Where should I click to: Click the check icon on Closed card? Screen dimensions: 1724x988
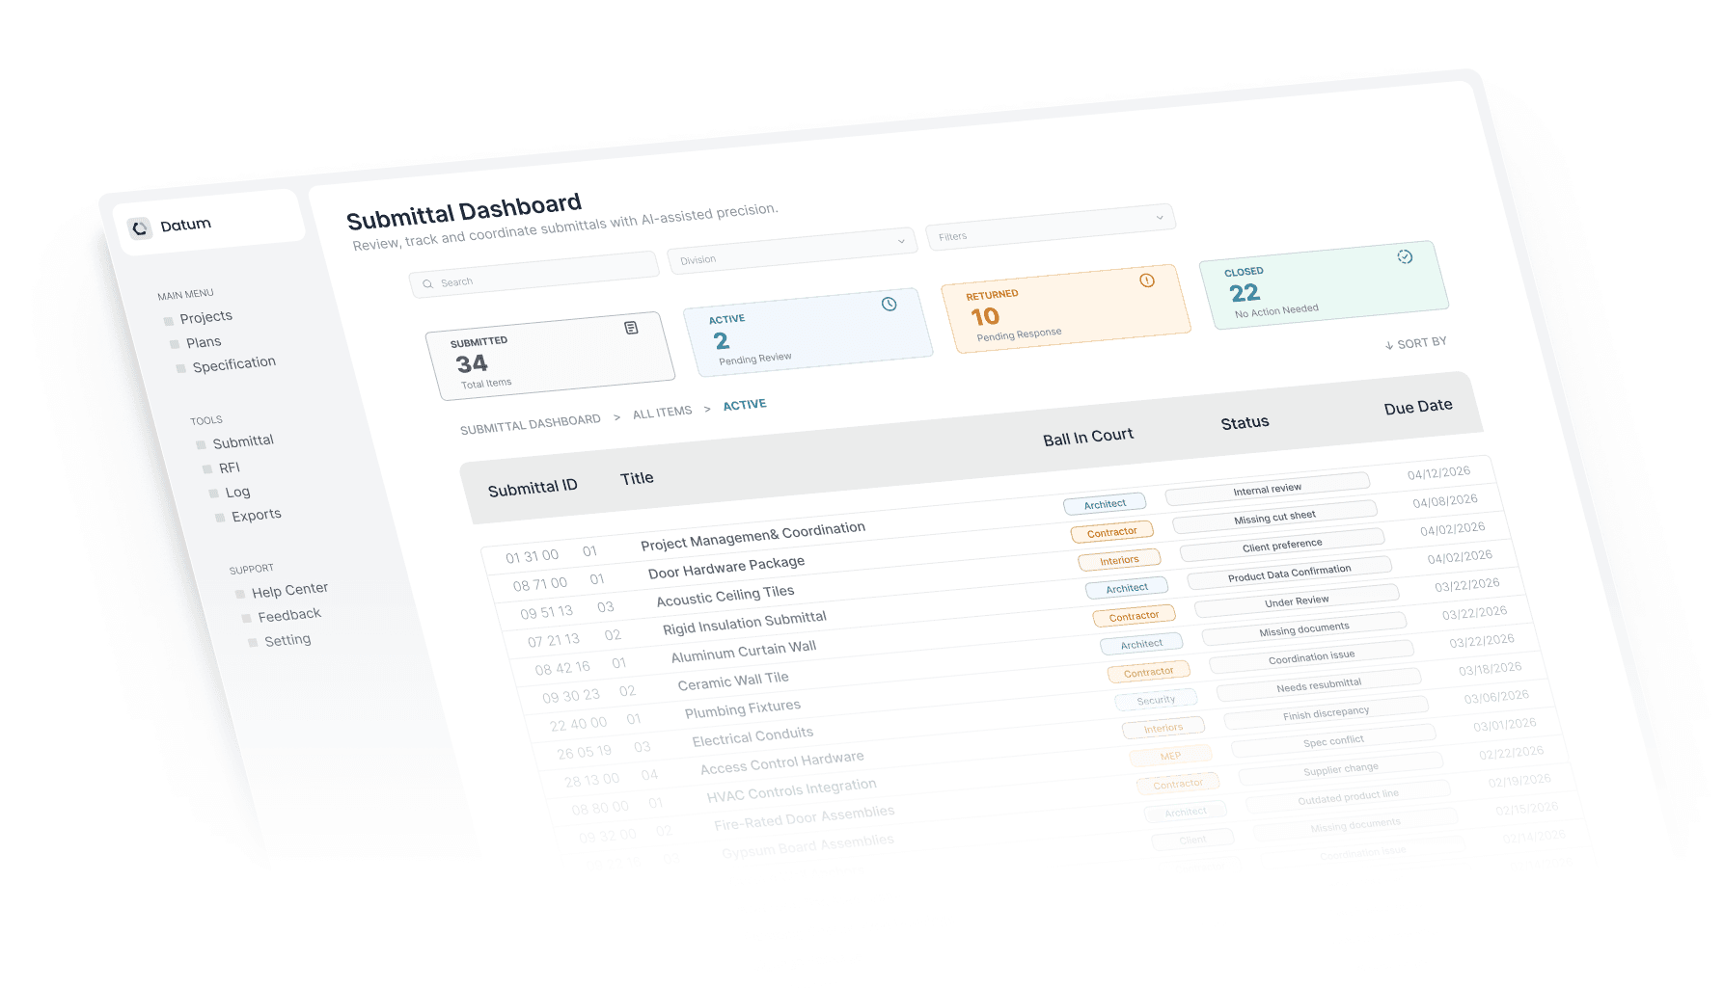coord(1405,256)
